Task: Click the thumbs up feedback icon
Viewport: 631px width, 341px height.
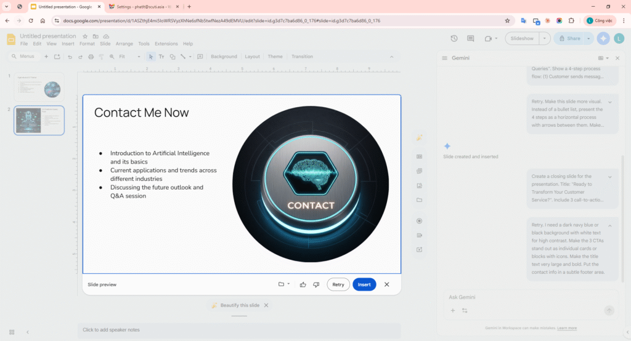Action: point(303,284)
